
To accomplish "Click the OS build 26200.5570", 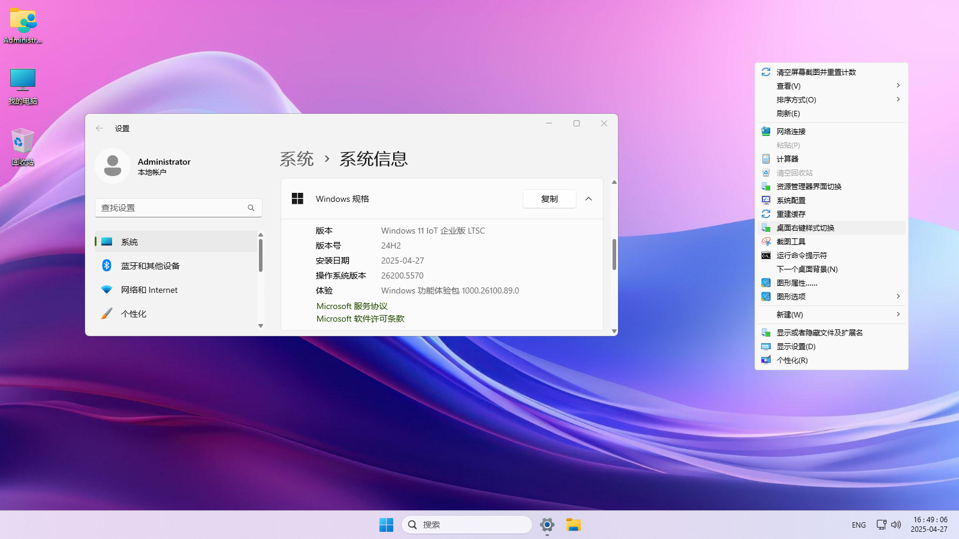I will (402, 275).
